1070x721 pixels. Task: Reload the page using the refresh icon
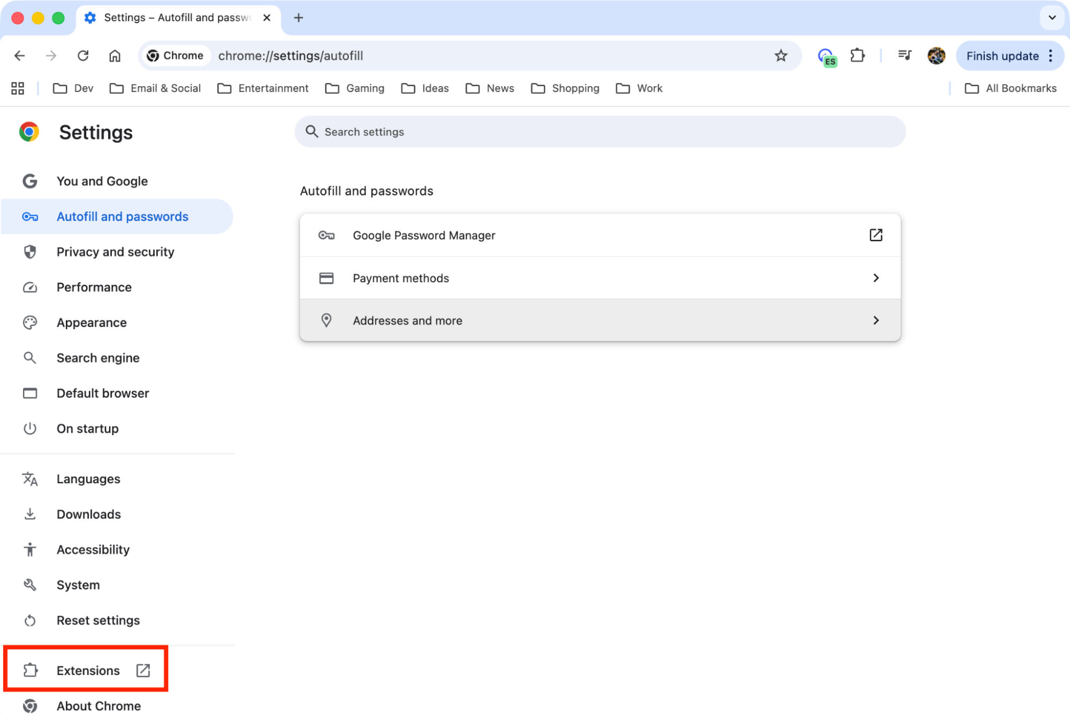pos(83,56)
